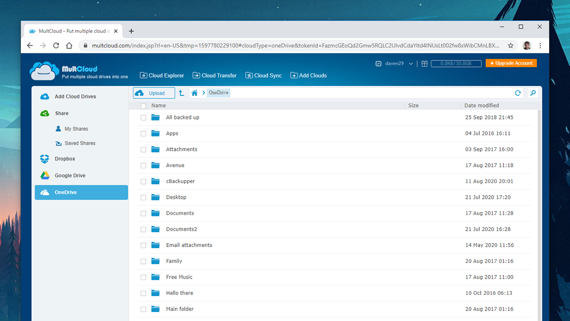Go back in browser history

(x=30, y=46)
